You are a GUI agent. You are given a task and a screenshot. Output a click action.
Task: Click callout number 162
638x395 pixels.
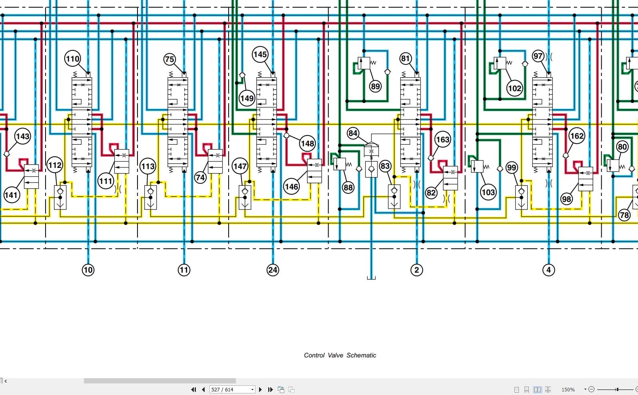tap(576, 136)
